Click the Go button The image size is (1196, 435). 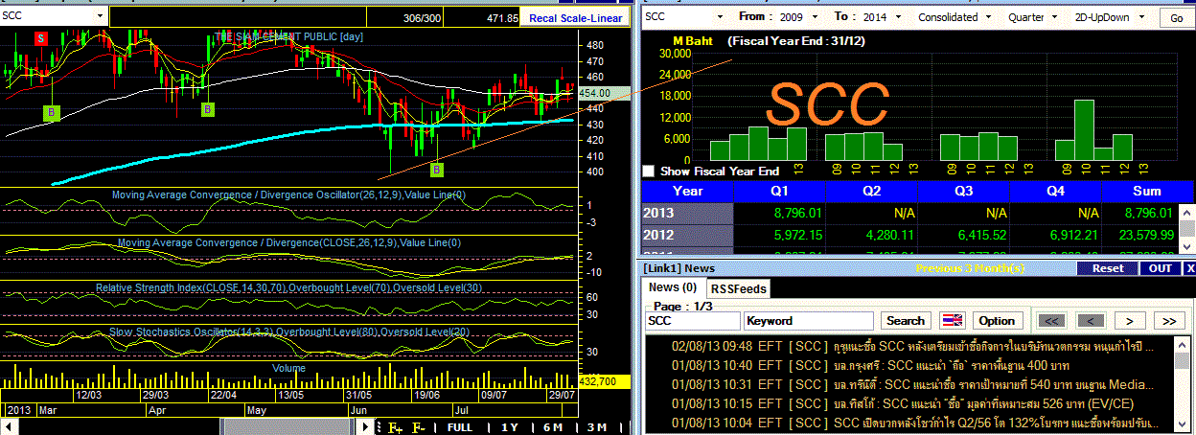[x=1175, y=17]
